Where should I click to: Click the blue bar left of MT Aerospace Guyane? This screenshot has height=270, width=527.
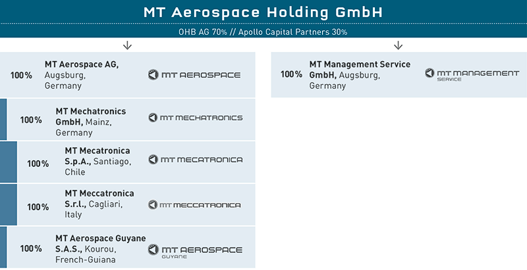(3, 247)
